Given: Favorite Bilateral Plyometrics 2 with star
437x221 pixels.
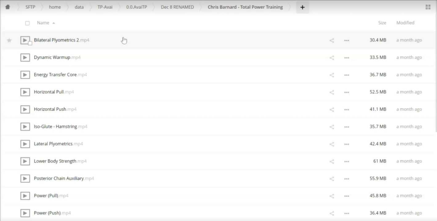Looking at the screenshot, I should (9, 40).
